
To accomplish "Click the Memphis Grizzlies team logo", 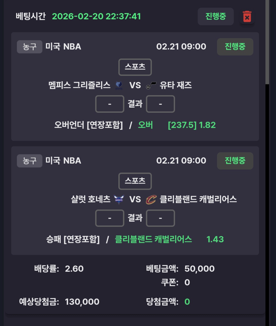I will coord(119,85).
